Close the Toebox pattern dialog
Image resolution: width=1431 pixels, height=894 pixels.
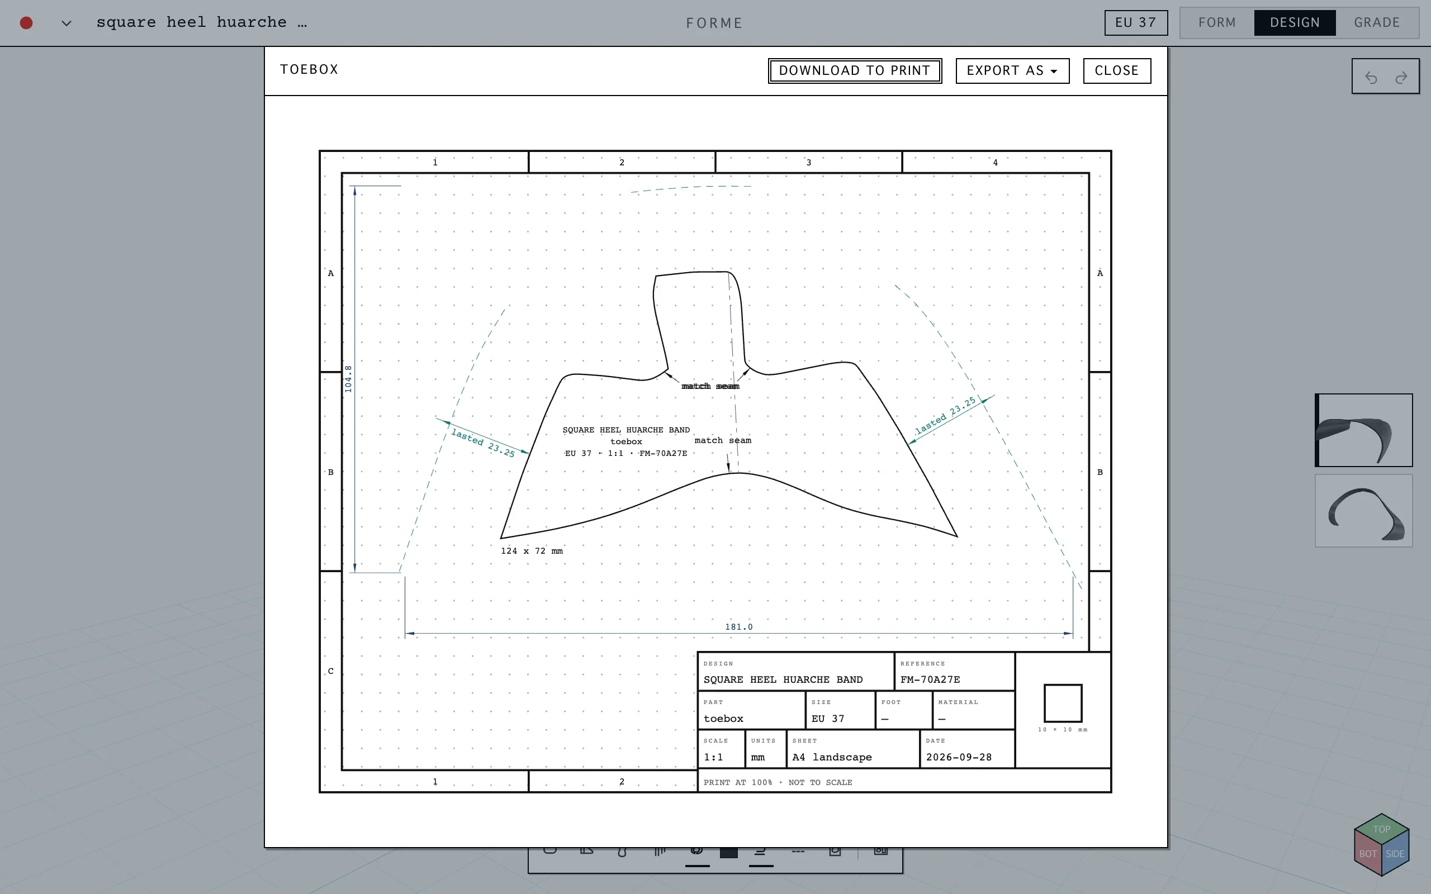[x=1116, y=71]
